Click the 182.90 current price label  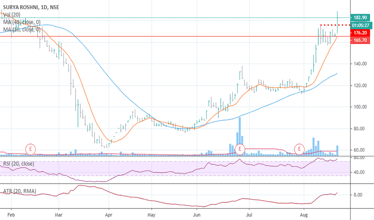pos(360,18)
